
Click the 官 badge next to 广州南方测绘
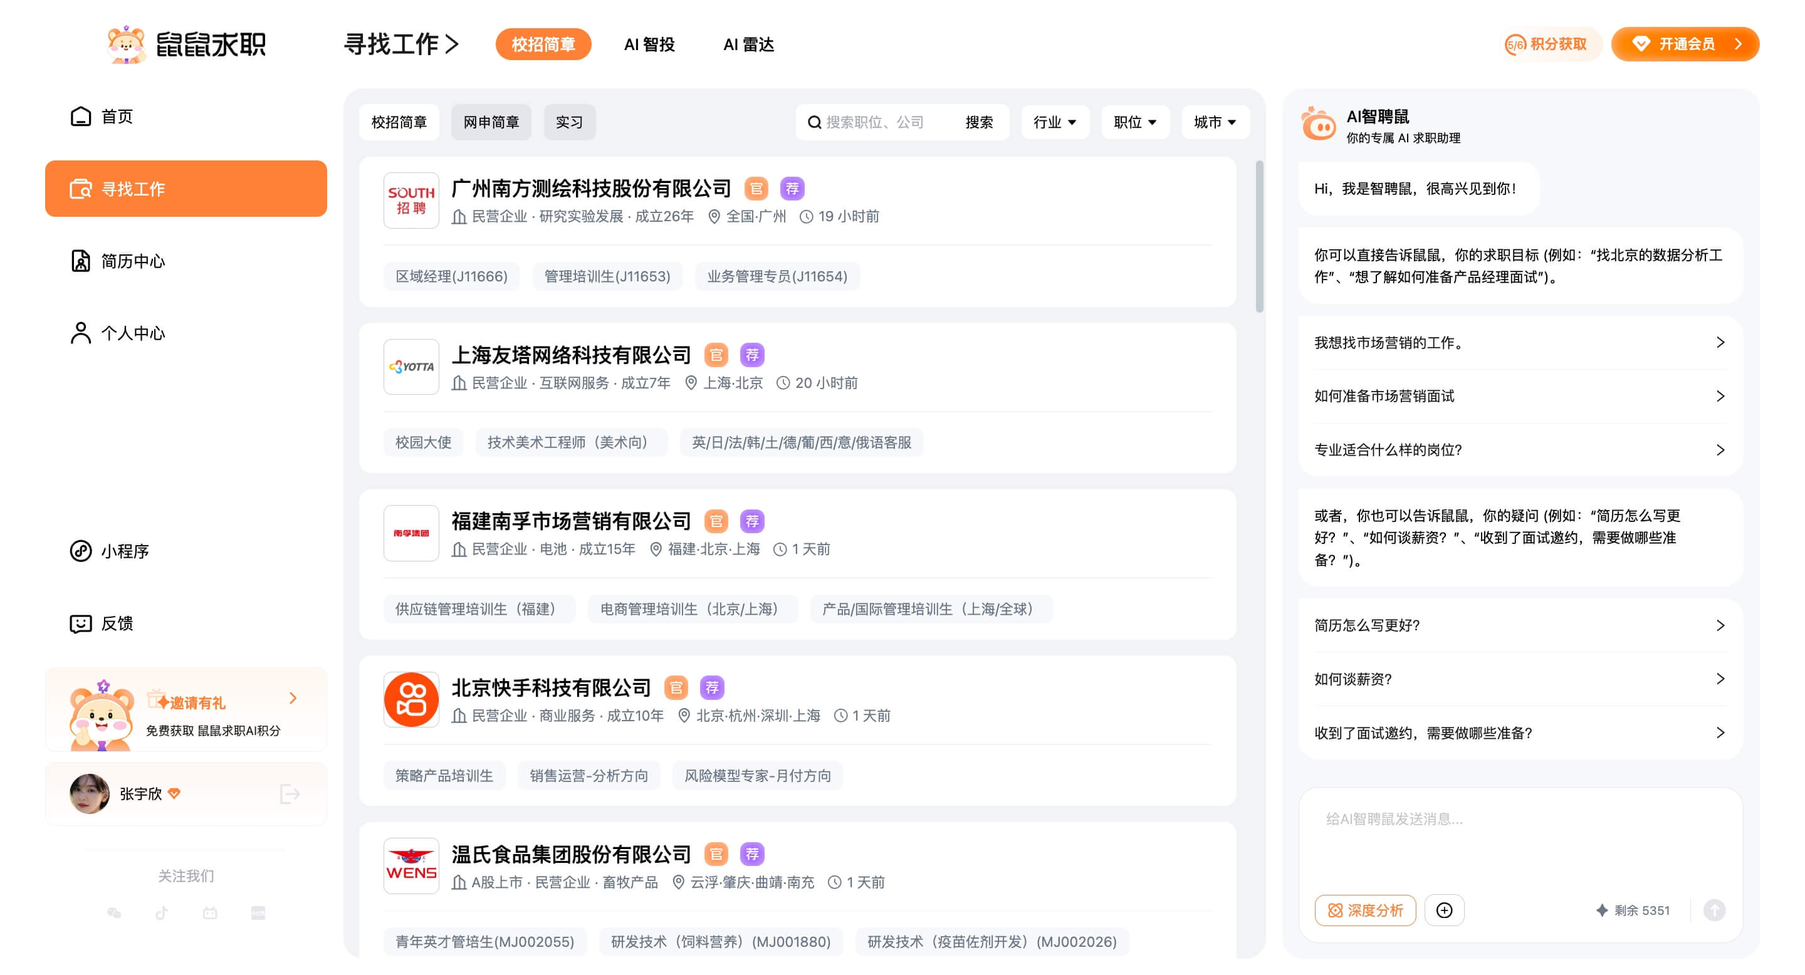[756, 189]
